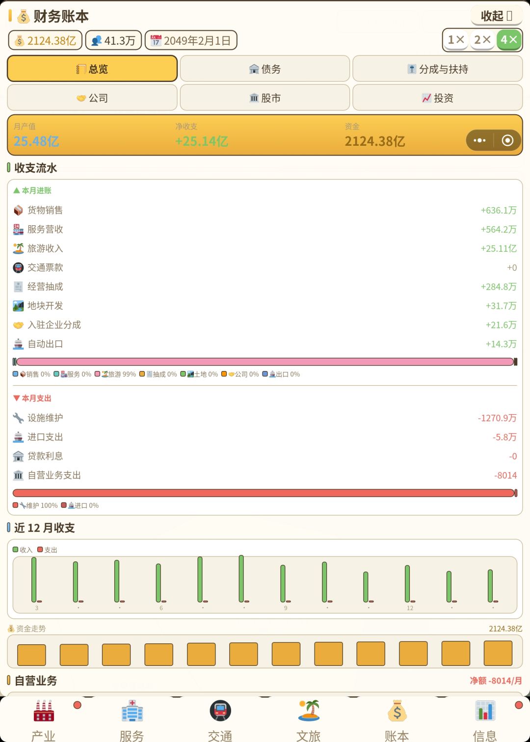Click the 设施维护 wrench icon
The image size is (530, 742).
tap(18, 418)
